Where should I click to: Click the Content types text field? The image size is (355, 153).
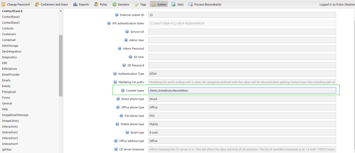(x=242, y=91)
